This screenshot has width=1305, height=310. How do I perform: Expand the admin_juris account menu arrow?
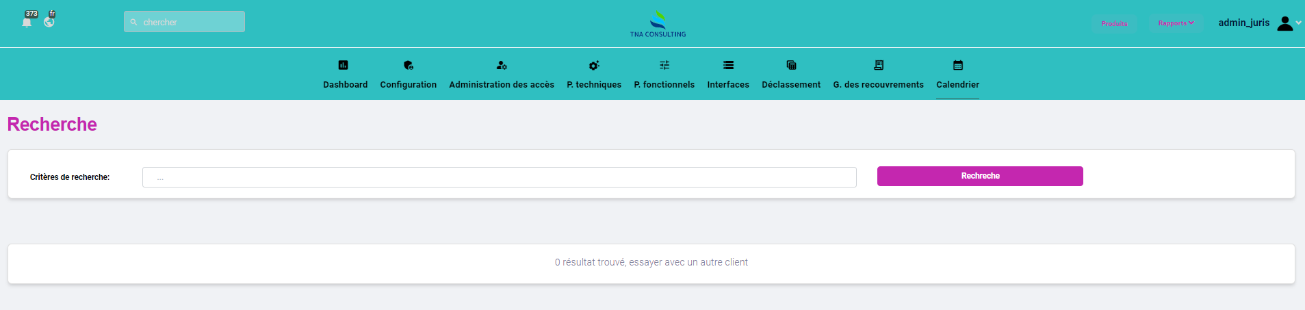pyautogui.click(x=1298, y=23)
